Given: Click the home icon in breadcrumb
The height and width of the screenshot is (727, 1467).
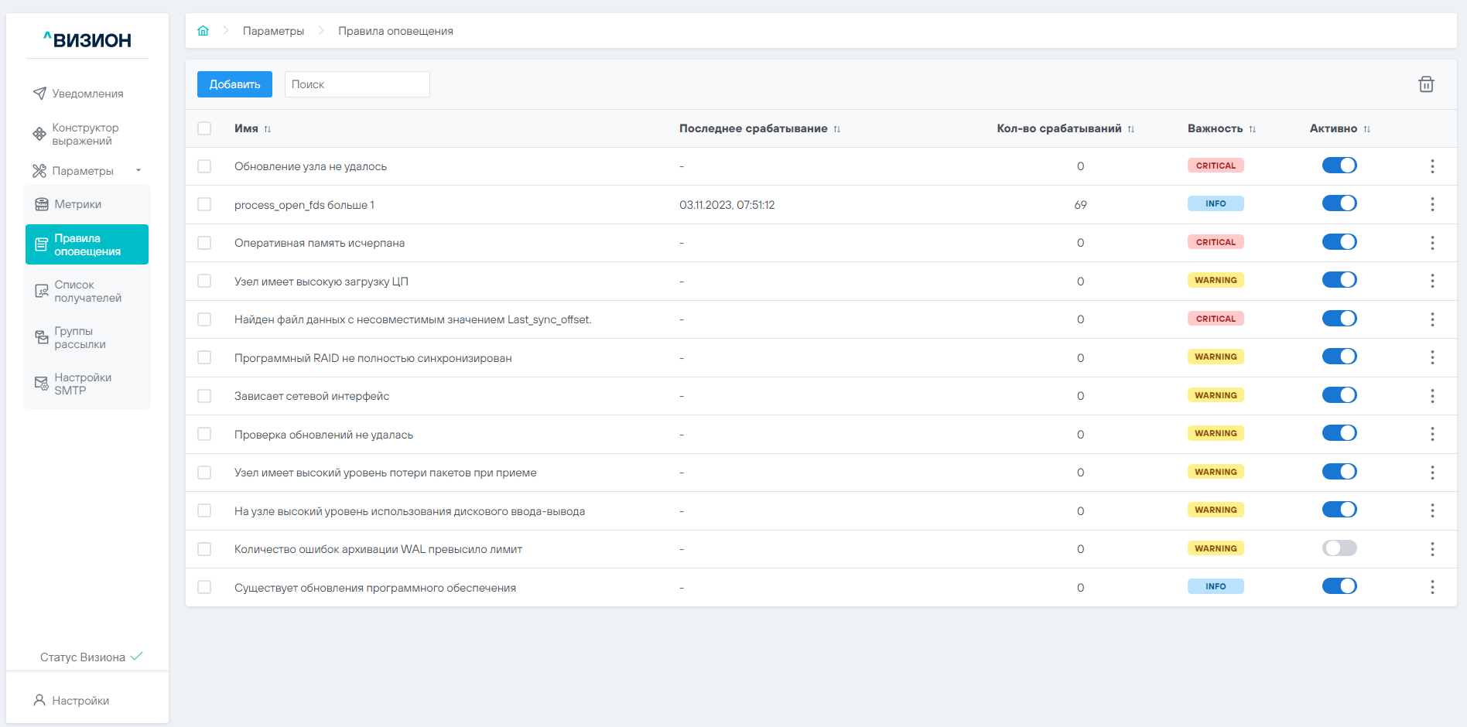Looking at the screenshot, I should tap(203, 31).
